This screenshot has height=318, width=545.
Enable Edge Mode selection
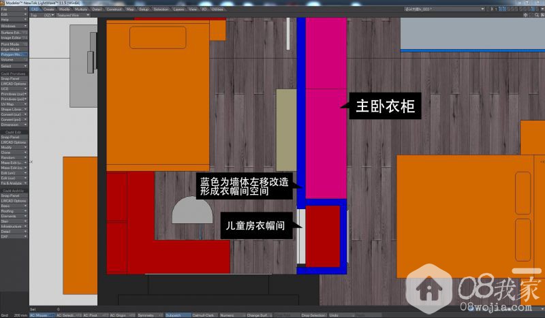tap(14, 49)
